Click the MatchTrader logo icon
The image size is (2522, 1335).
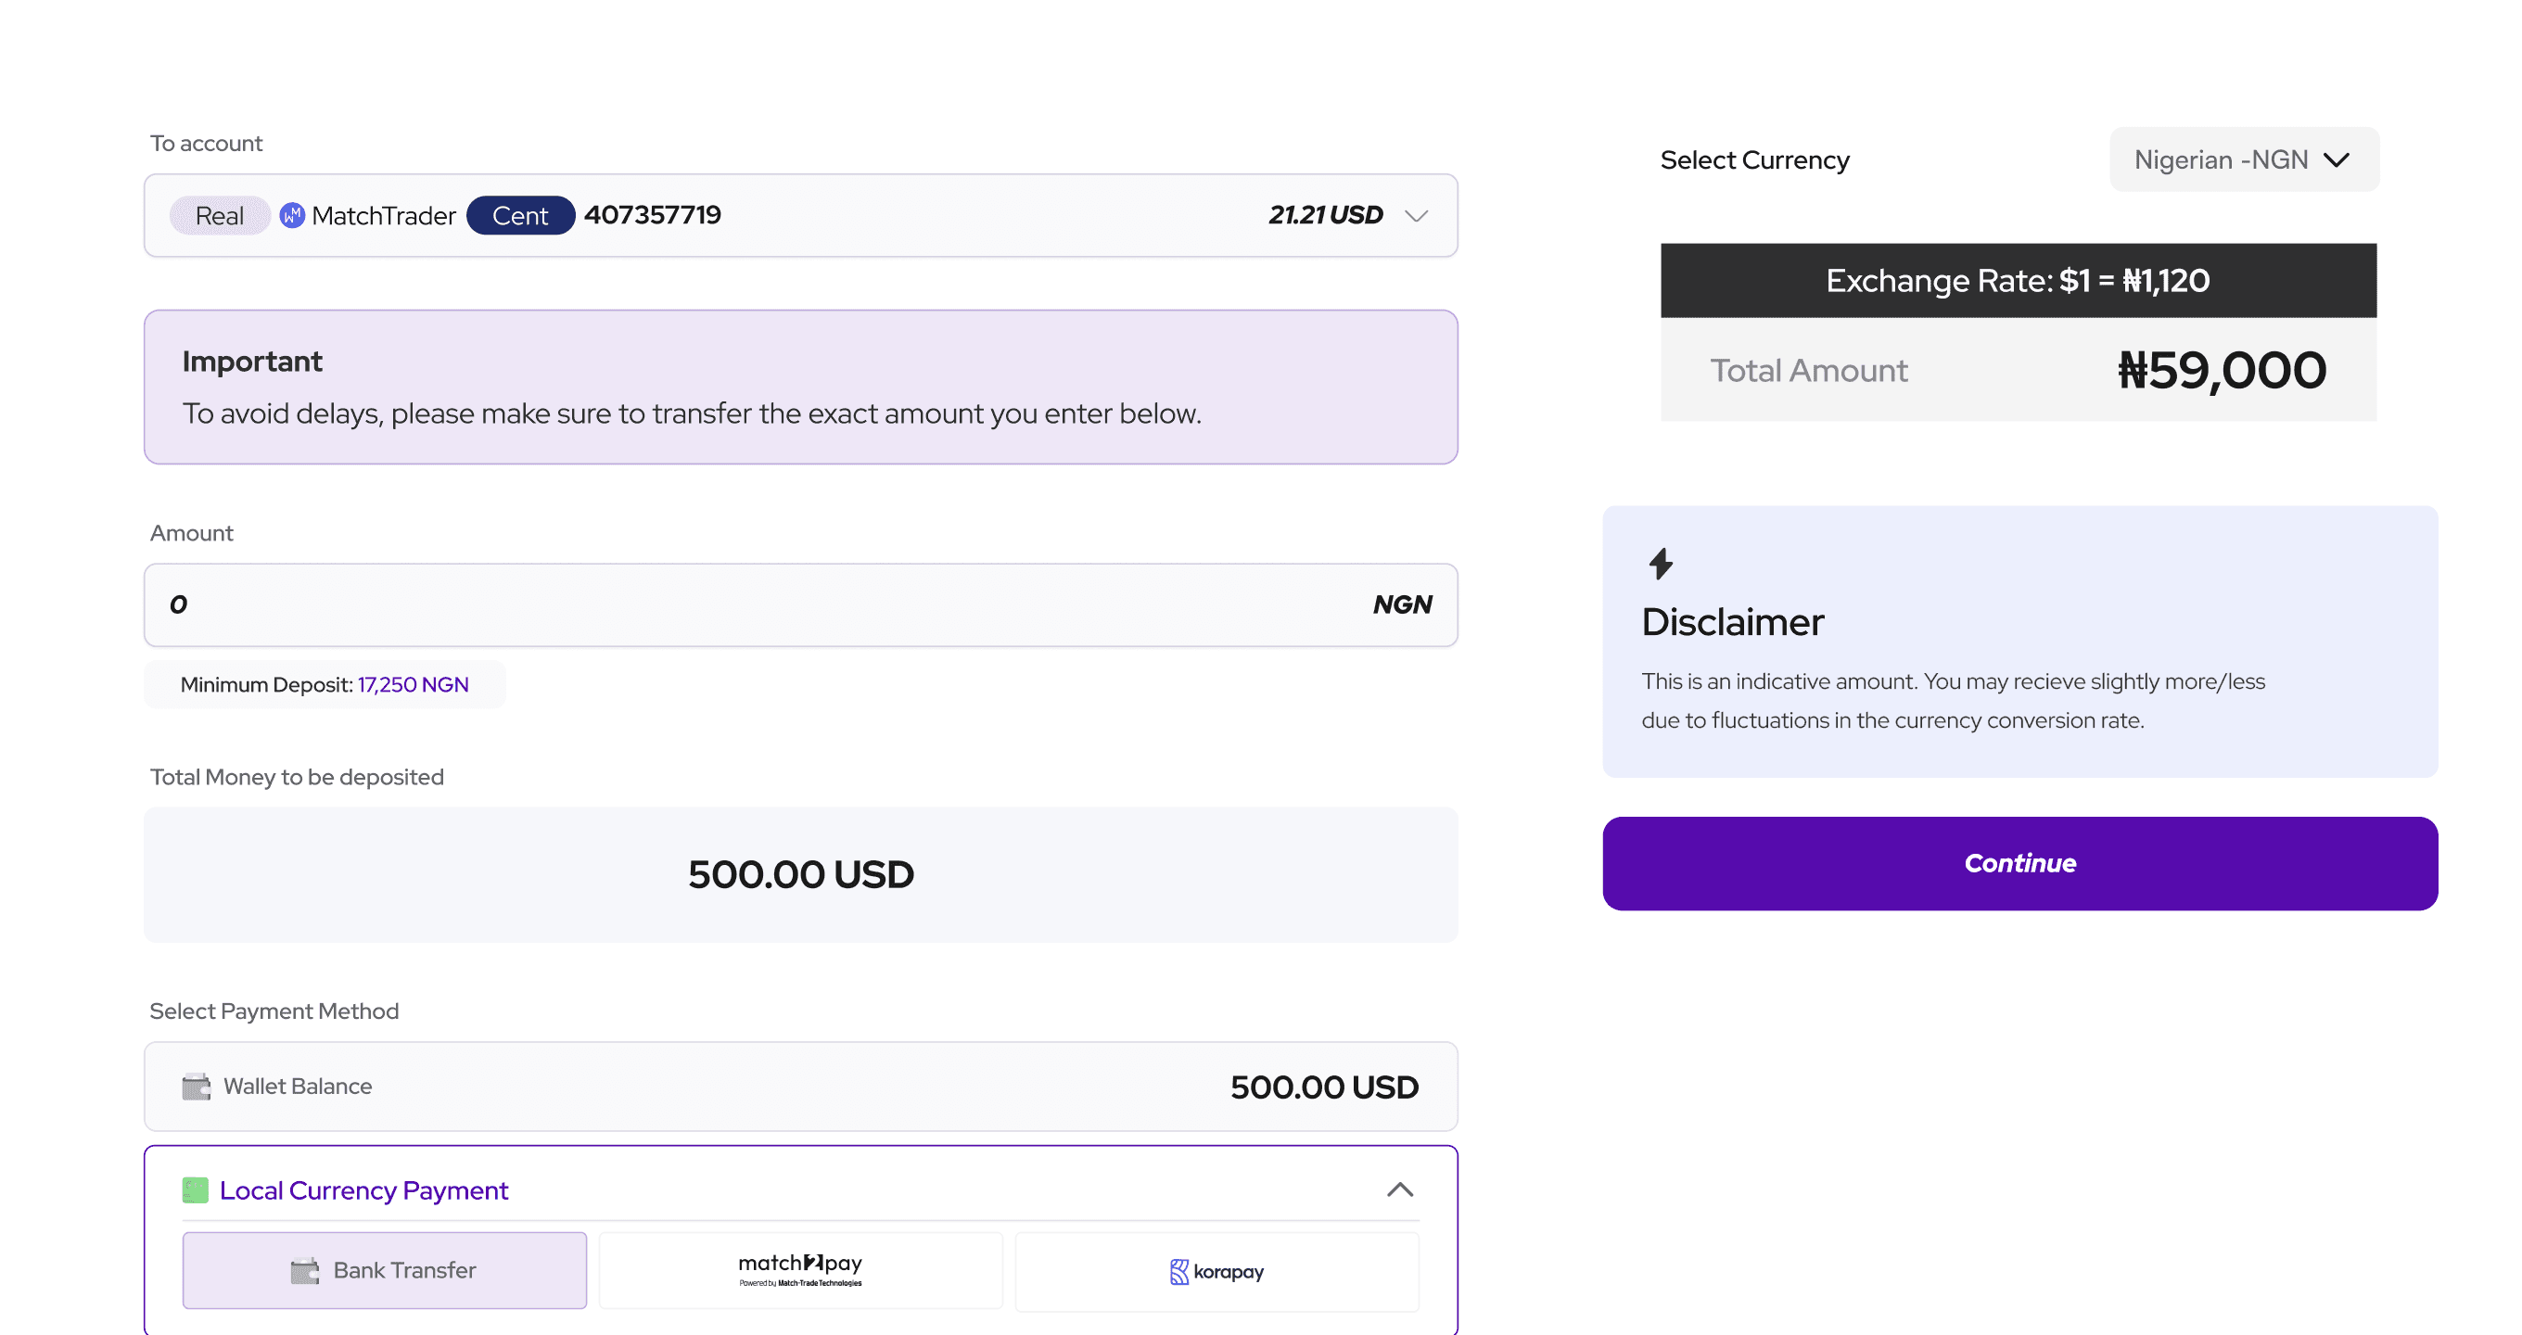[x=292, y=215]
